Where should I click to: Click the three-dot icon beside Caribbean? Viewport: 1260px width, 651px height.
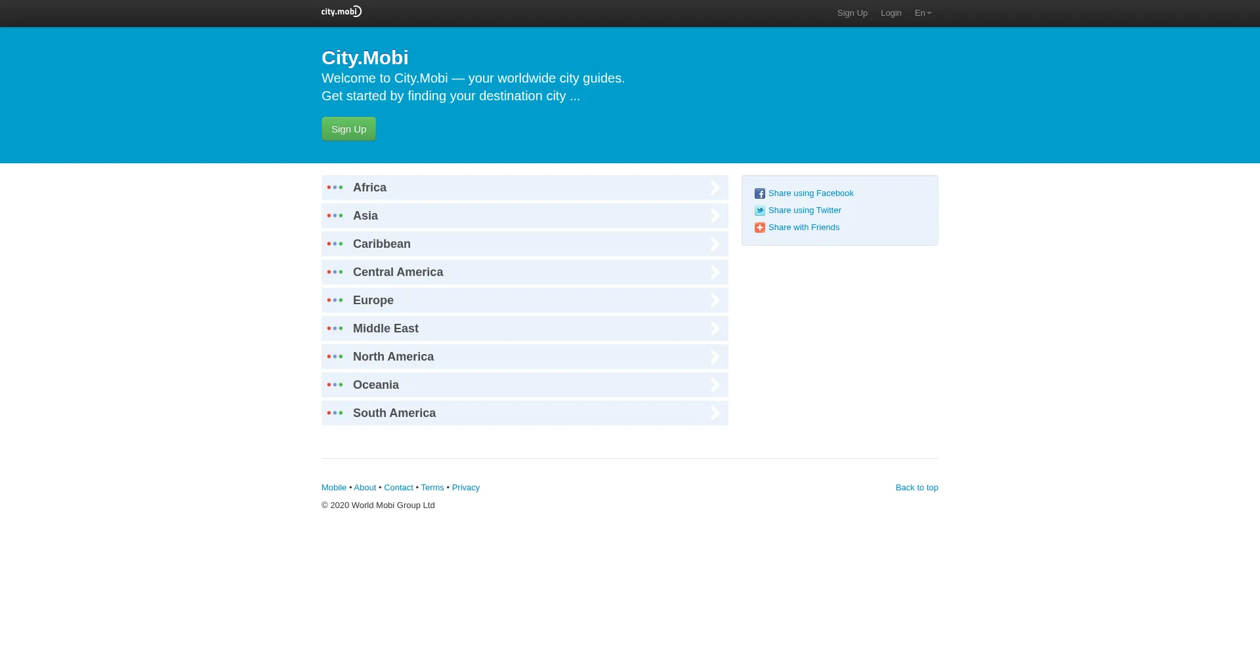(x=335, y=244)
